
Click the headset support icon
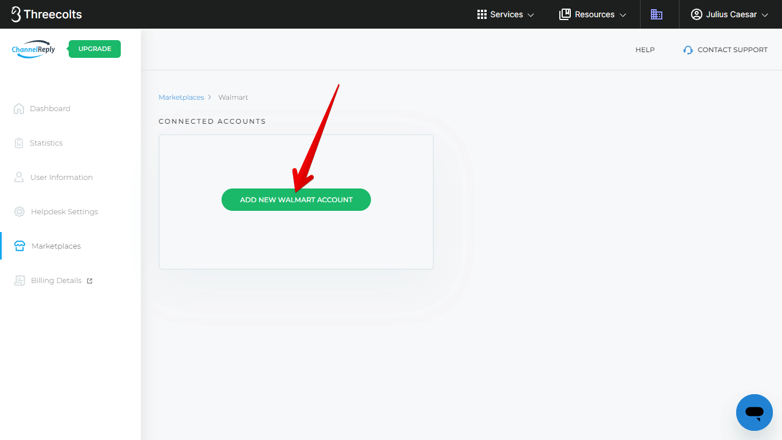[x=688, y=50]
